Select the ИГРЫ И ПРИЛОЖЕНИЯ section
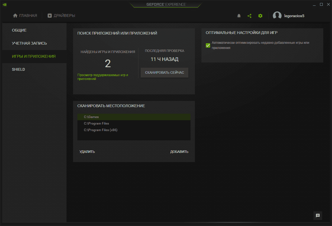 34,56
